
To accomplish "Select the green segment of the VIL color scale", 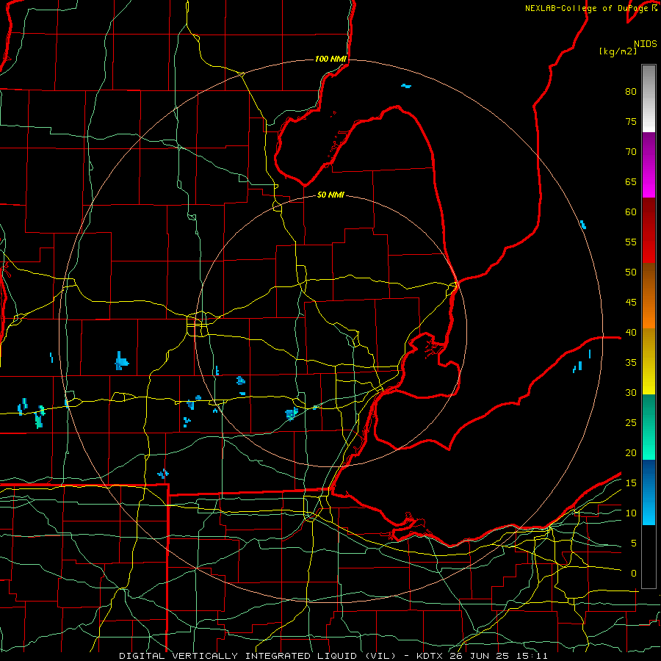I will (x=649, y=427).
